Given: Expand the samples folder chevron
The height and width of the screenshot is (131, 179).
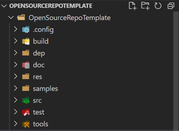Looking at the screenshot, I should point(15,88).
